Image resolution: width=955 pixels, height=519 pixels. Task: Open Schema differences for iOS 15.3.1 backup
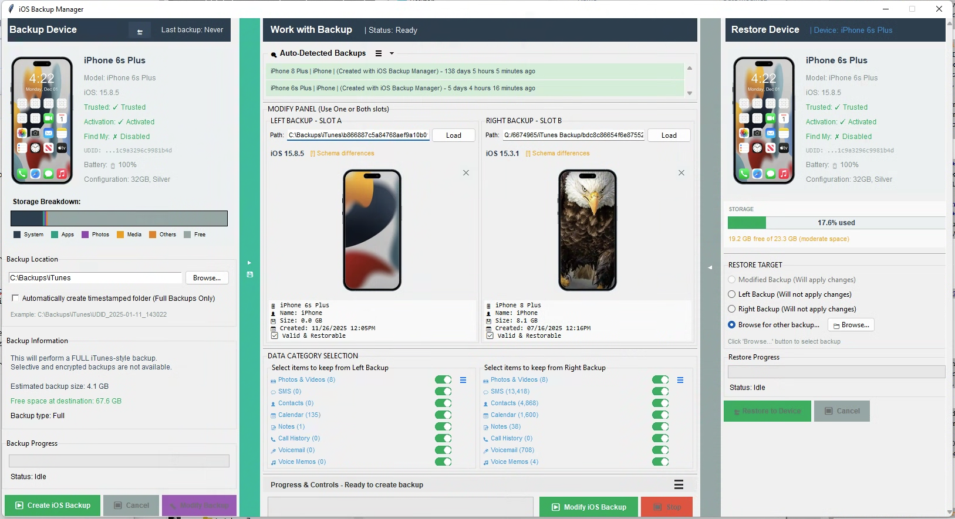[x=558, y=154]
